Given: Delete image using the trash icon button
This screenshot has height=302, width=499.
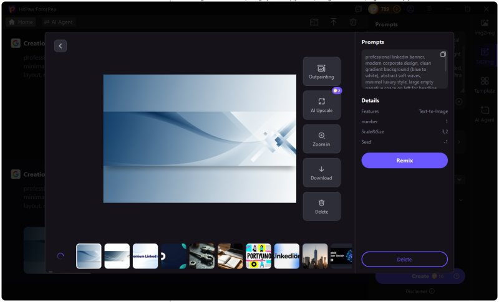Looking at the screenshot, I should 321,206.
